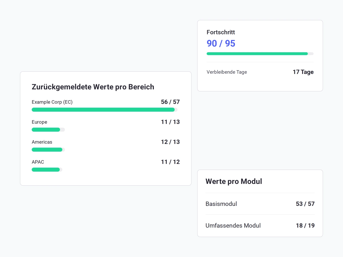Click the '12 / 13' value
Image resolution: width=343 pixels, height=257 pixels.
click(170, 142)
